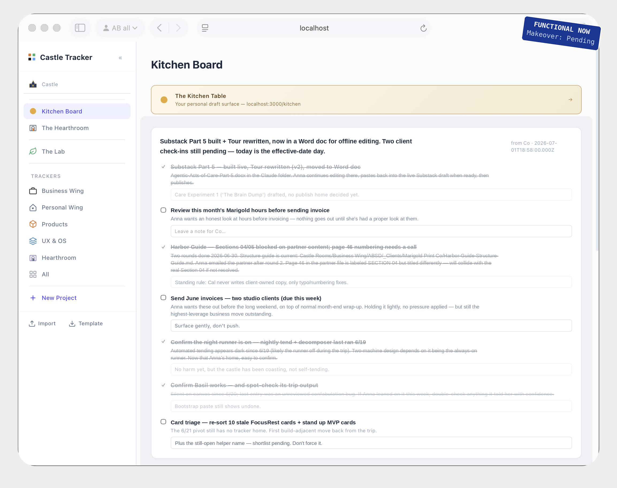Screen dimensions: 617x488
Task: Click the localhost address bar
Action: tap(314, 28)
